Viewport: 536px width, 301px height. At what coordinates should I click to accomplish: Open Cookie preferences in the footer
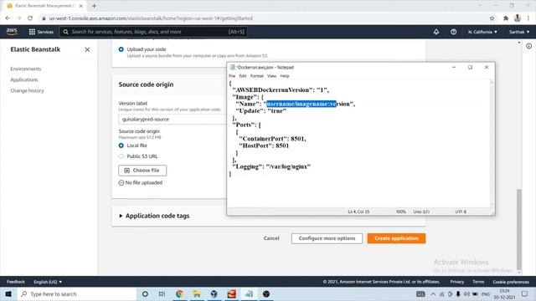pos(511,282)
